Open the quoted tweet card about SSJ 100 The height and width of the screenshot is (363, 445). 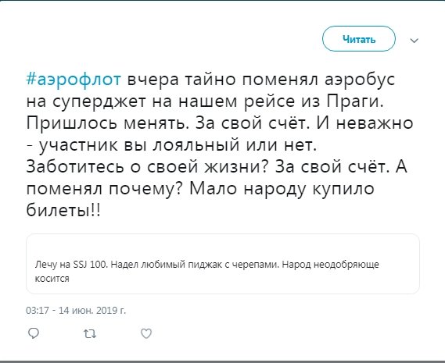coord(222,264)
